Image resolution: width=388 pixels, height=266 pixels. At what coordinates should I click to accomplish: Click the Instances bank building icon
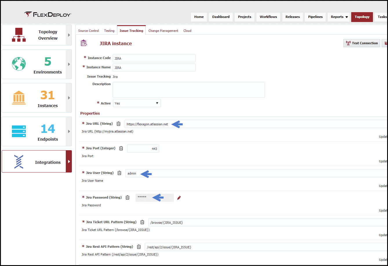click(x=19, y=98)
